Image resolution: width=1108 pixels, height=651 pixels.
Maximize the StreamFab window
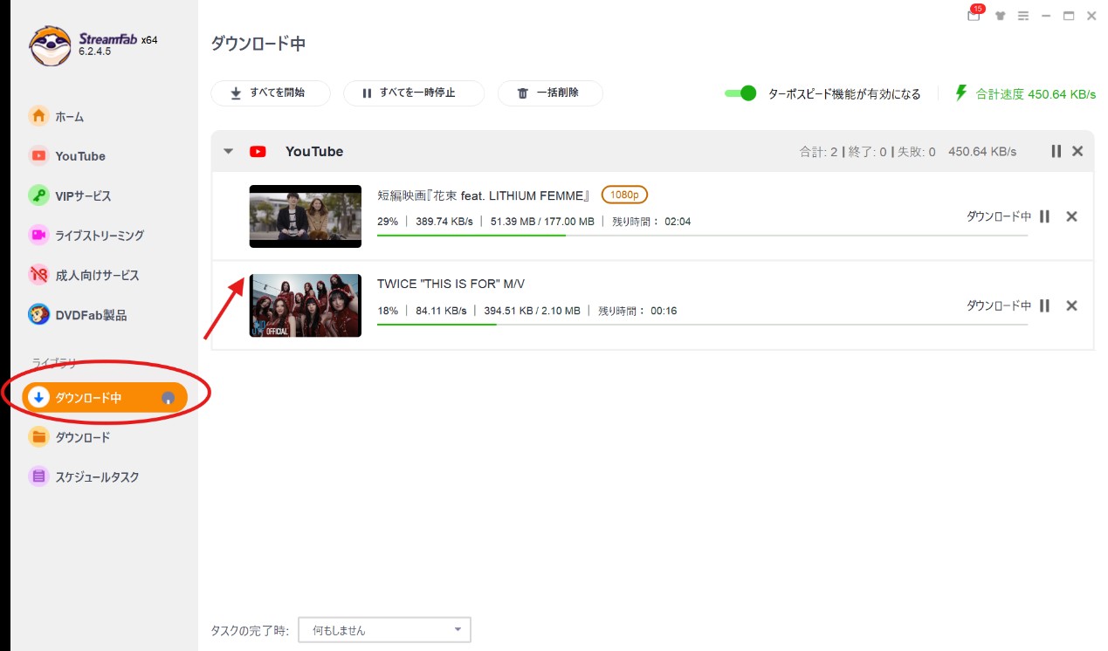[x=1069, y=16]
